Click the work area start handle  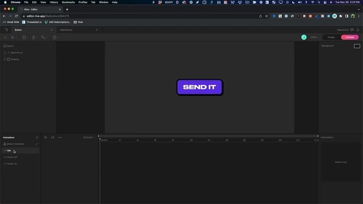(98, 136)
